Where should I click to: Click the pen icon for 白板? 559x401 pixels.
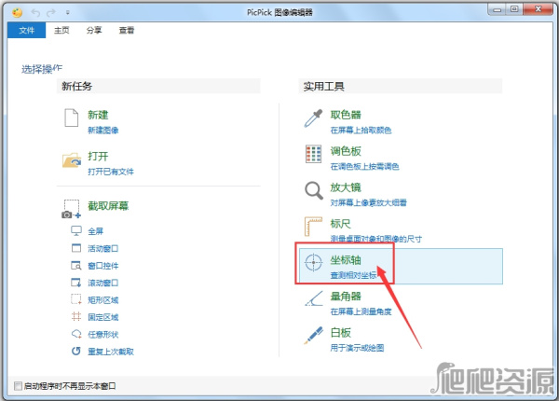point(313,336)
